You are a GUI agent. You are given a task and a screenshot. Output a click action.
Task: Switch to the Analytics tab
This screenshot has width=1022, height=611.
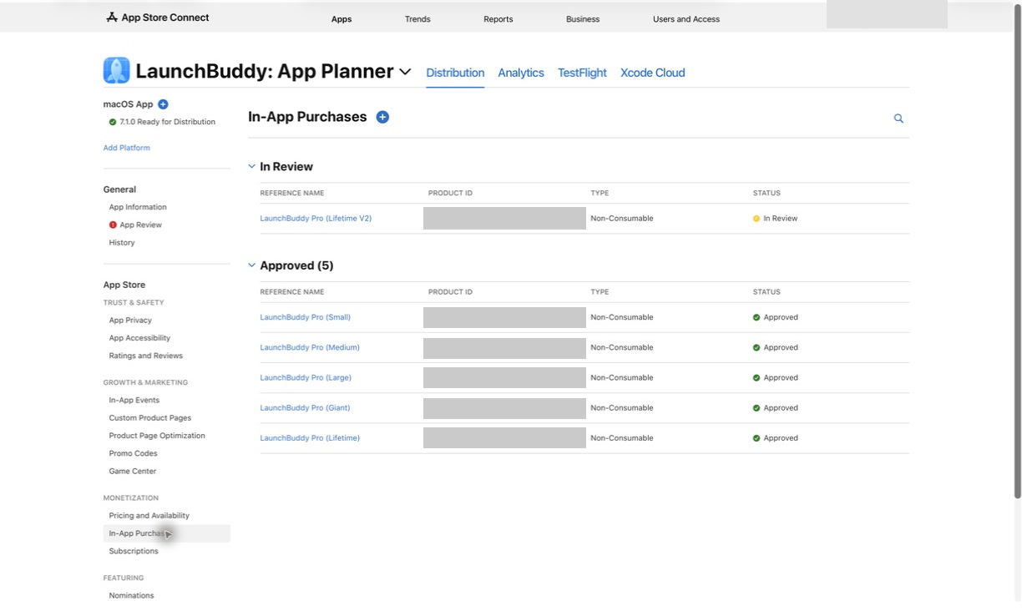[521, 73]
